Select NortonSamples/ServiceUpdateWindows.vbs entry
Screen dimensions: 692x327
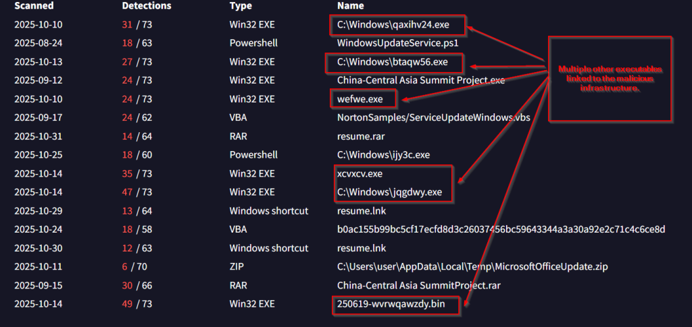(x=433, y=117)
